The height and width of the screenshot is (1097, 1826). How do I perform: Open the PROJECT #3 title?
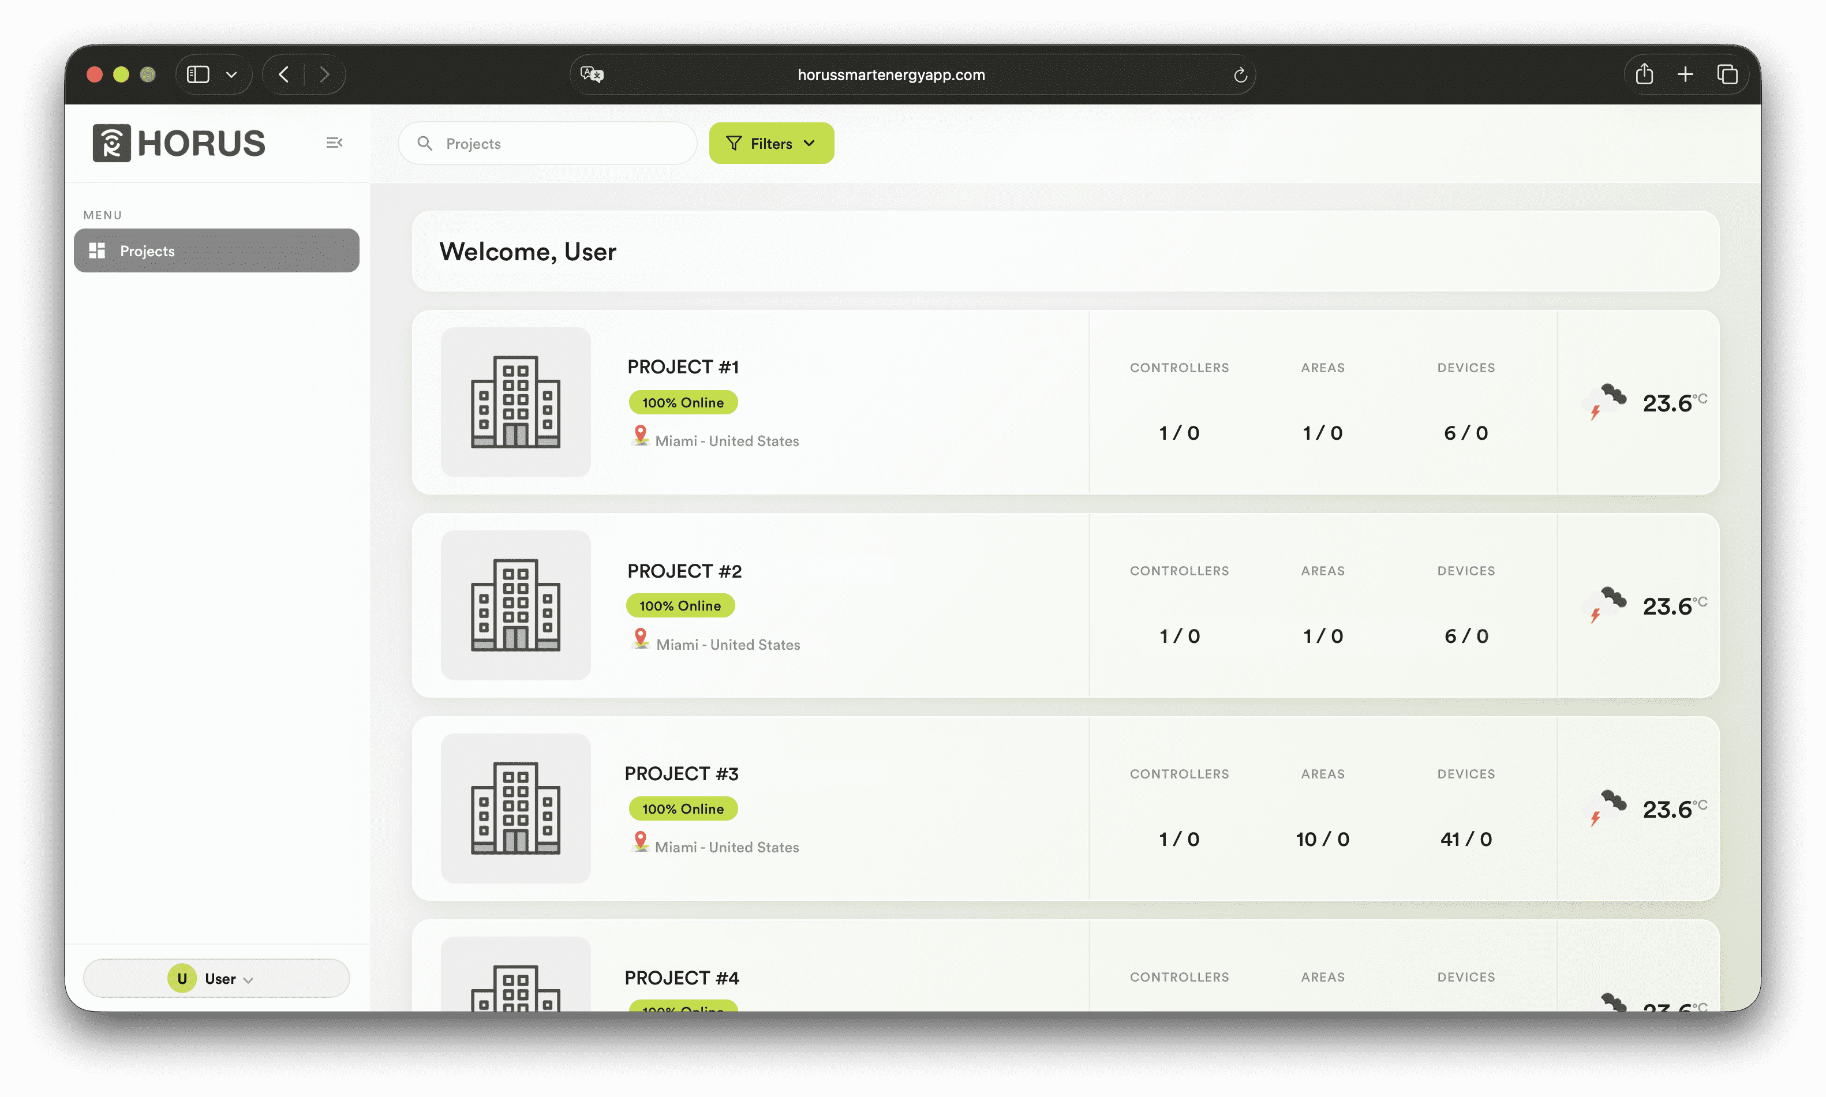click(x=682, y=773)
